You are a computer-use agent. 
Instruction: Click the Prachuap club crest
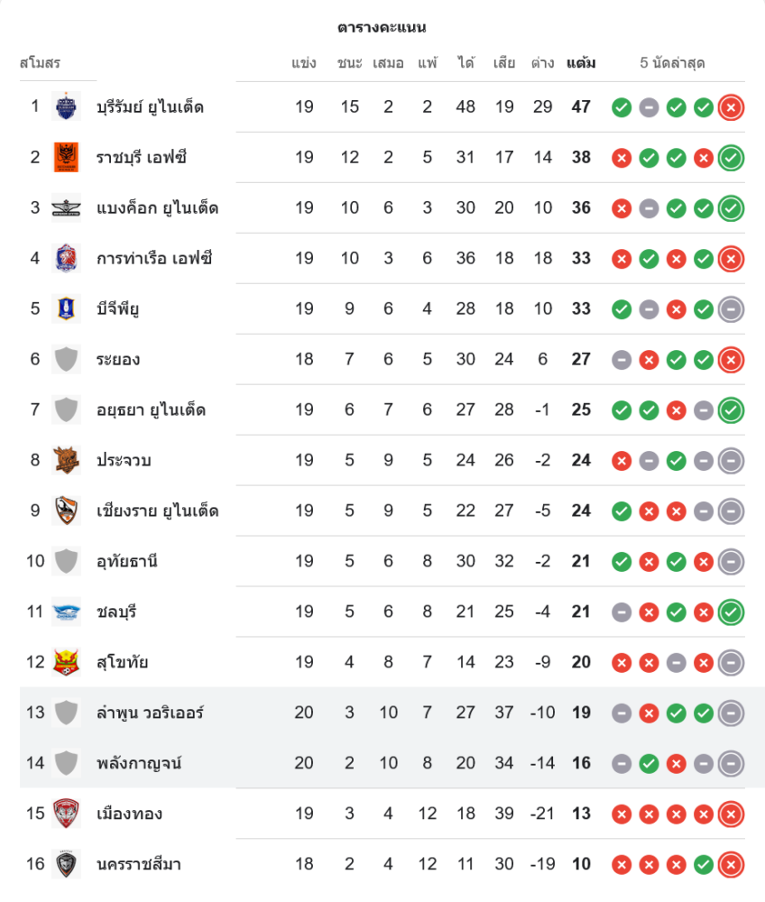pyautogui.click(x=66, y=461)
